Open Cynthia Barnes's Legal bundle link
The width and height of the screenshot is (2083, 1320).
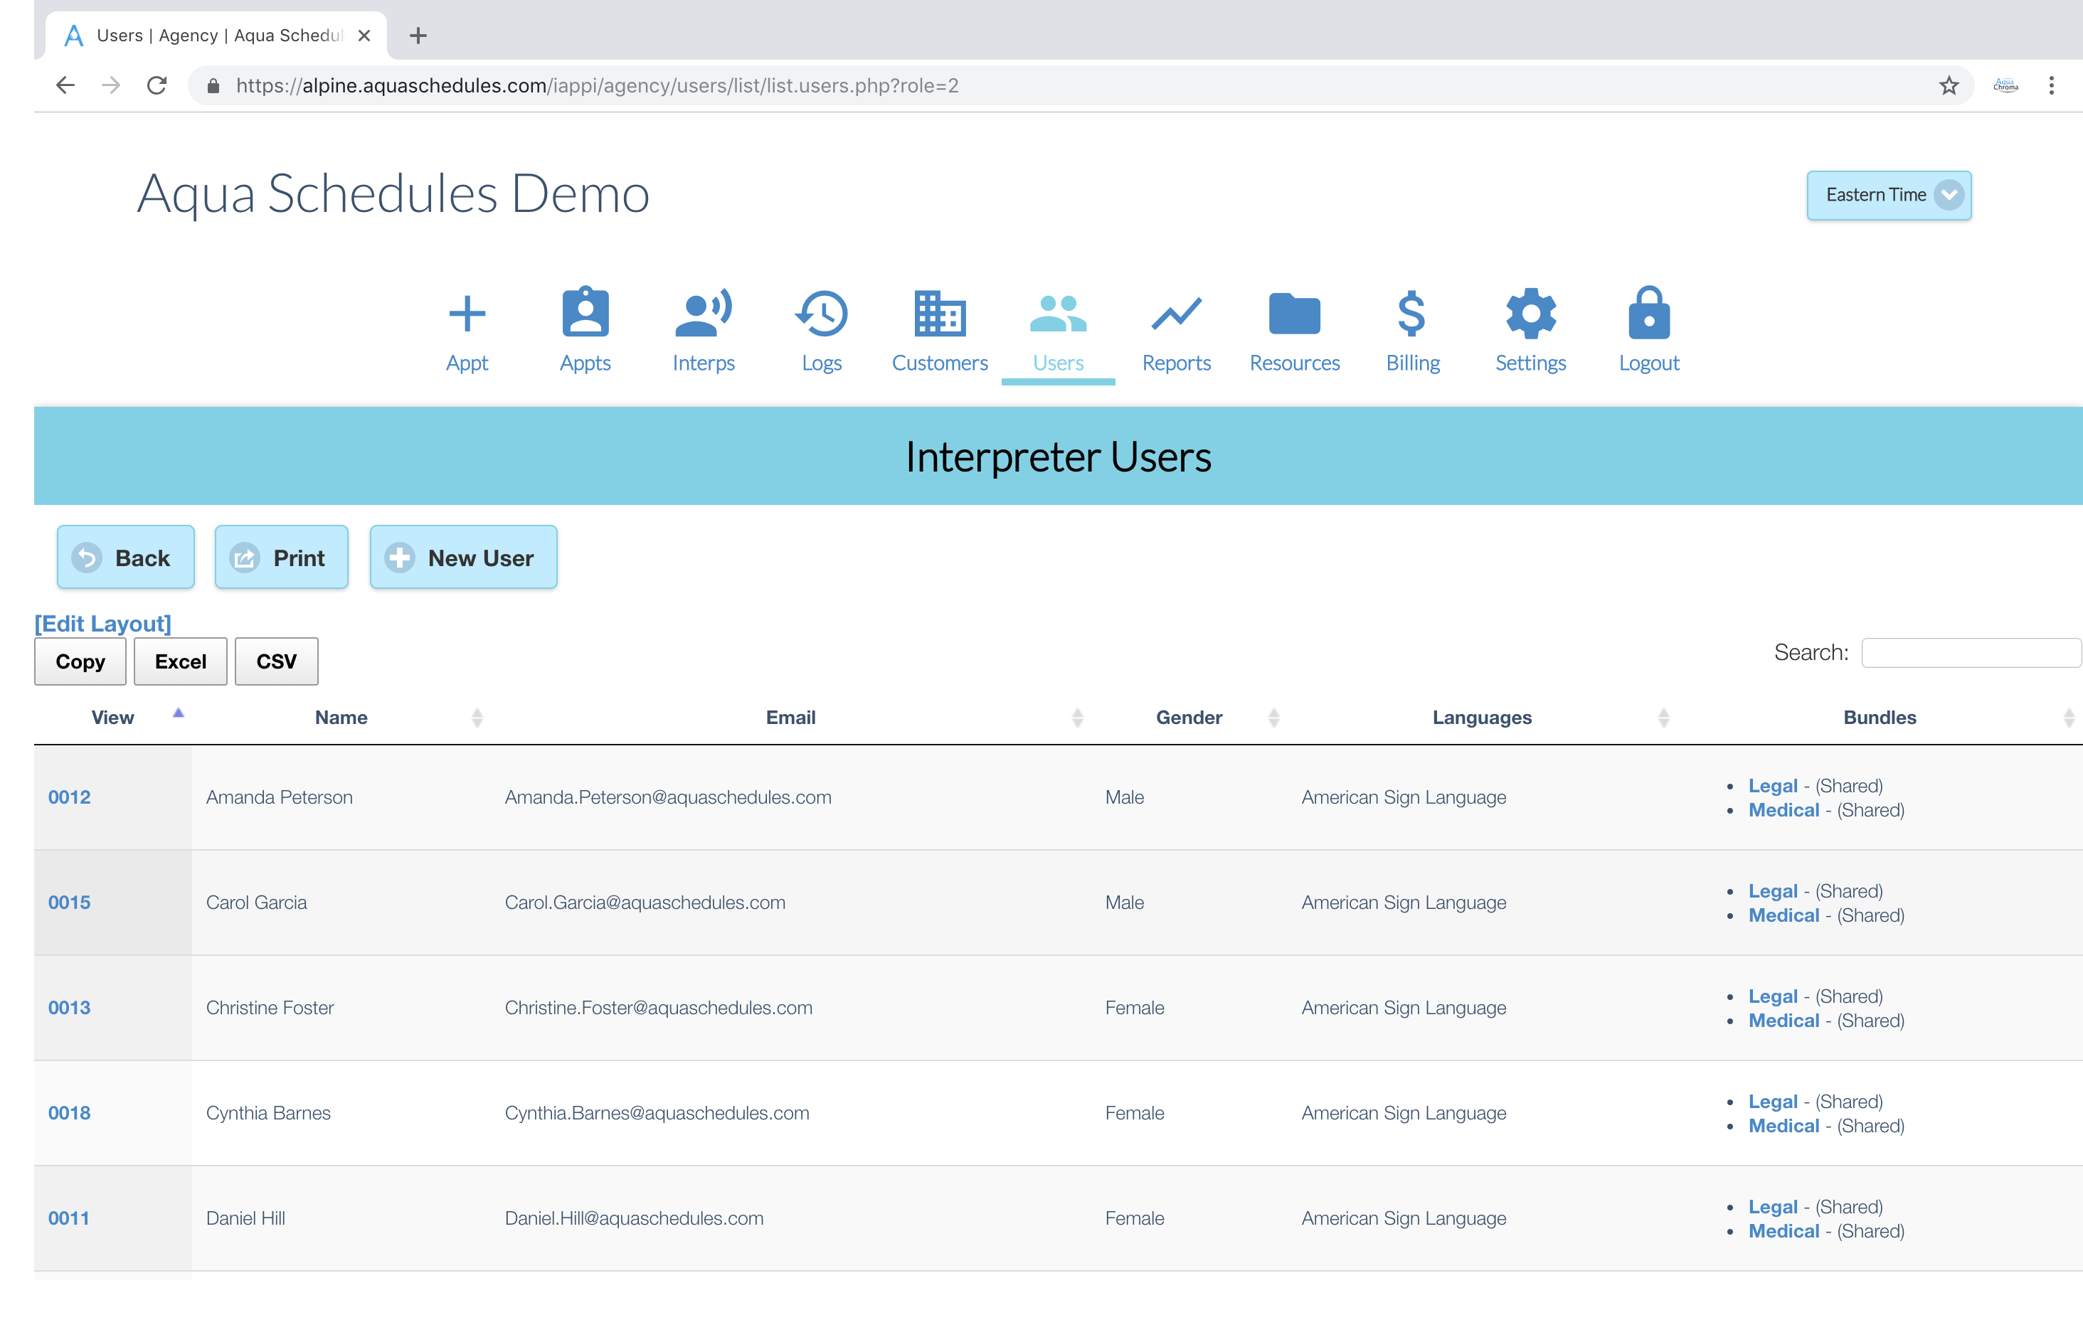1774,1101
